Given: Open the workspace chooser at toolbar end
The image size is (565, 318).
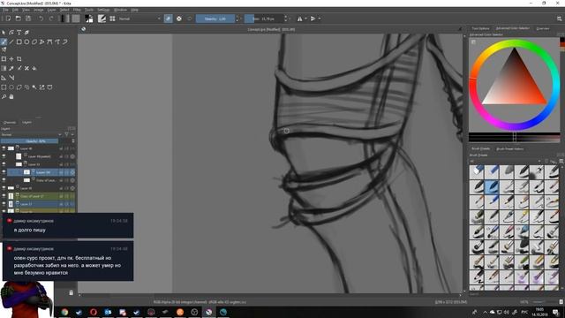Looking at the screenshot, I should (559, 19).
